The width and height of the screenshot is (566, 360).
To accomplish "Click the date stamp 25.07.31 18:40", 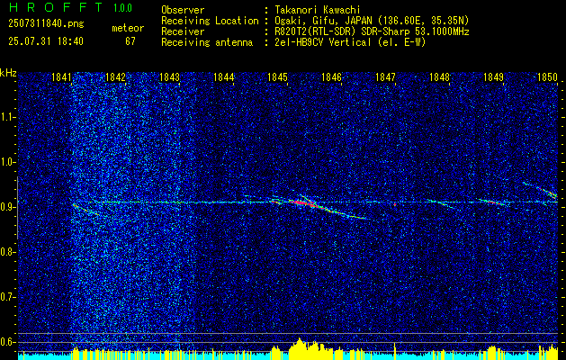I will (46, 41).
